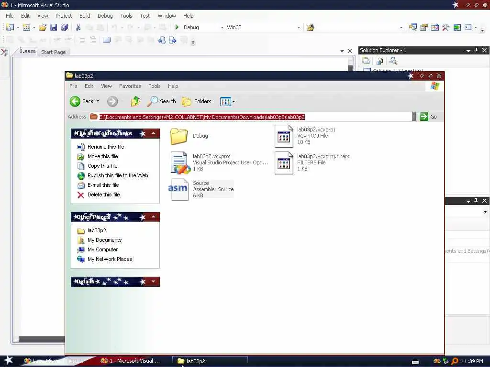This screenshot has width=490, height=367.
Task: Open Object Browser toolbar icon
Action: [x=434, y=27]
